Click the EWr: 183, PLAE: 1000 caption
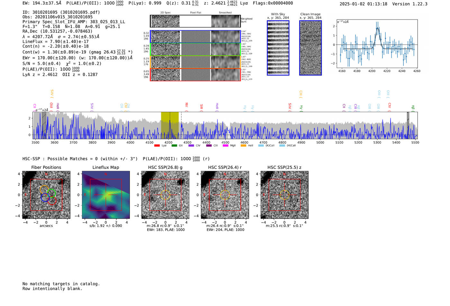Viewport: 450px width, 306px height. coord(166,230)
